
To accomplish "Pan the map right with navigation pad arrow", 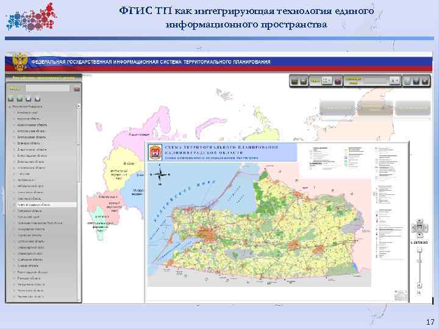I will (425, 227).
